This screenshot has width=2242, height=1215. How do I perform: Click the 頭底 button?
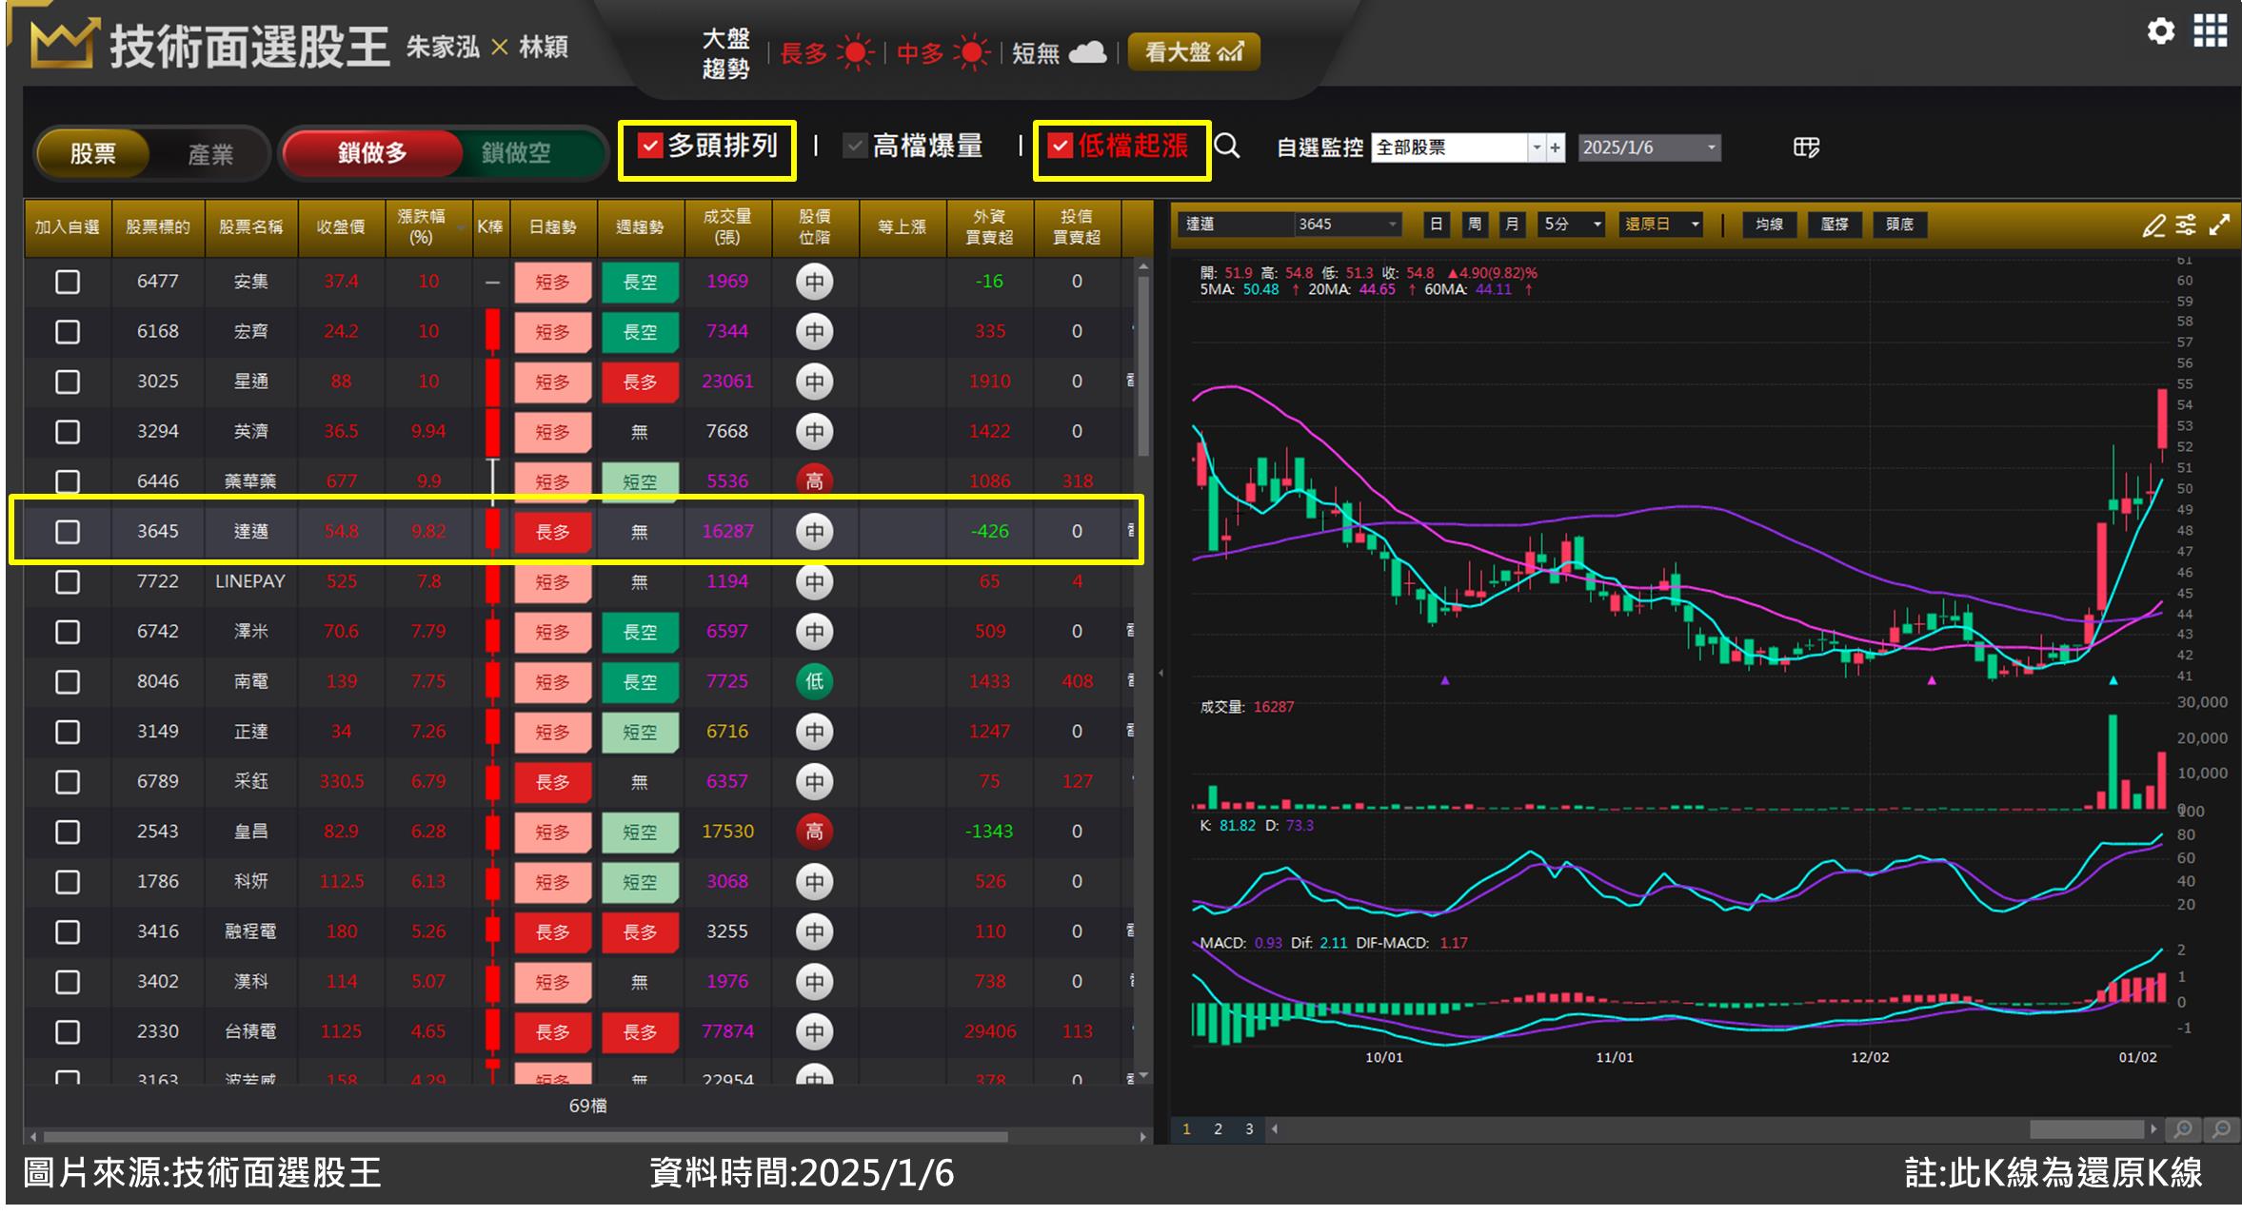click(1900, 225)
